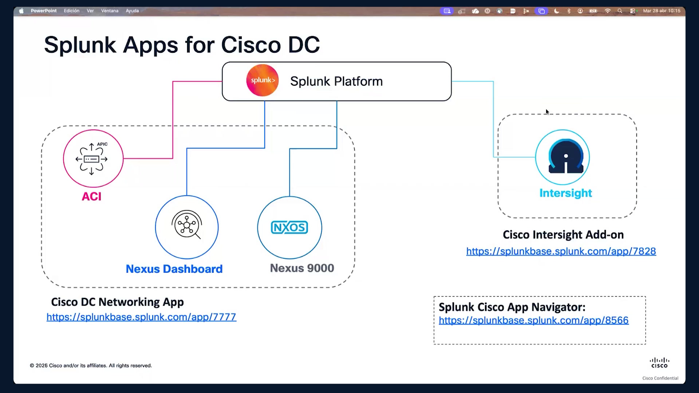Open battery status in menu bar
This screenshot has width=699, height=393.
point(593,11)
